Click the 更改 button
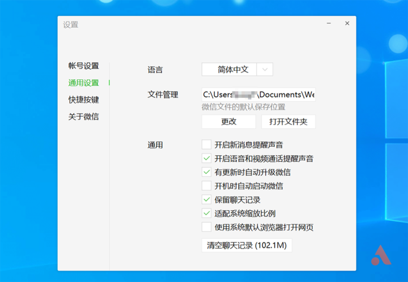 [x=229, y=122]
